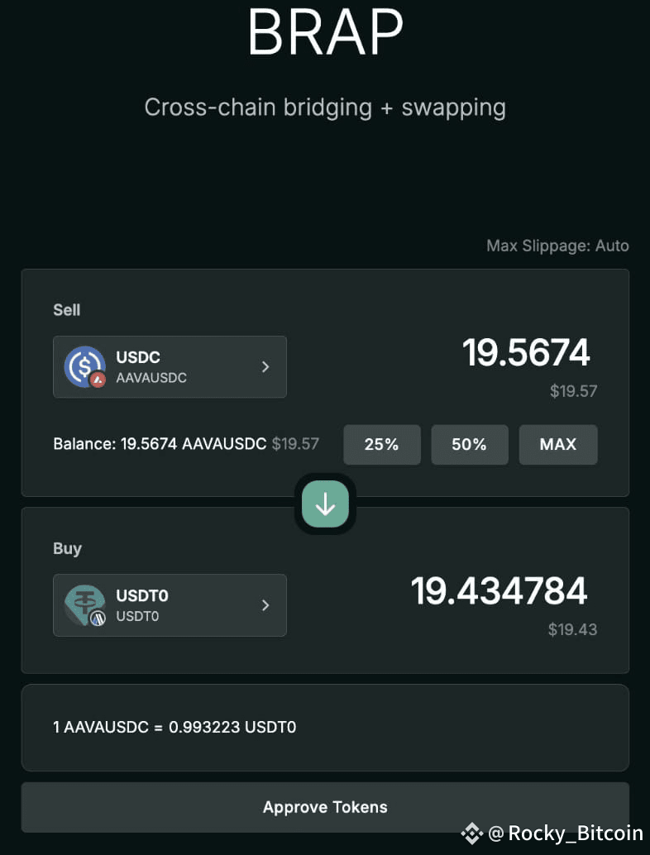Click the Balance: 19.5674 AAVAUSDC text
The image size is (650, 855).
(160, 444)
